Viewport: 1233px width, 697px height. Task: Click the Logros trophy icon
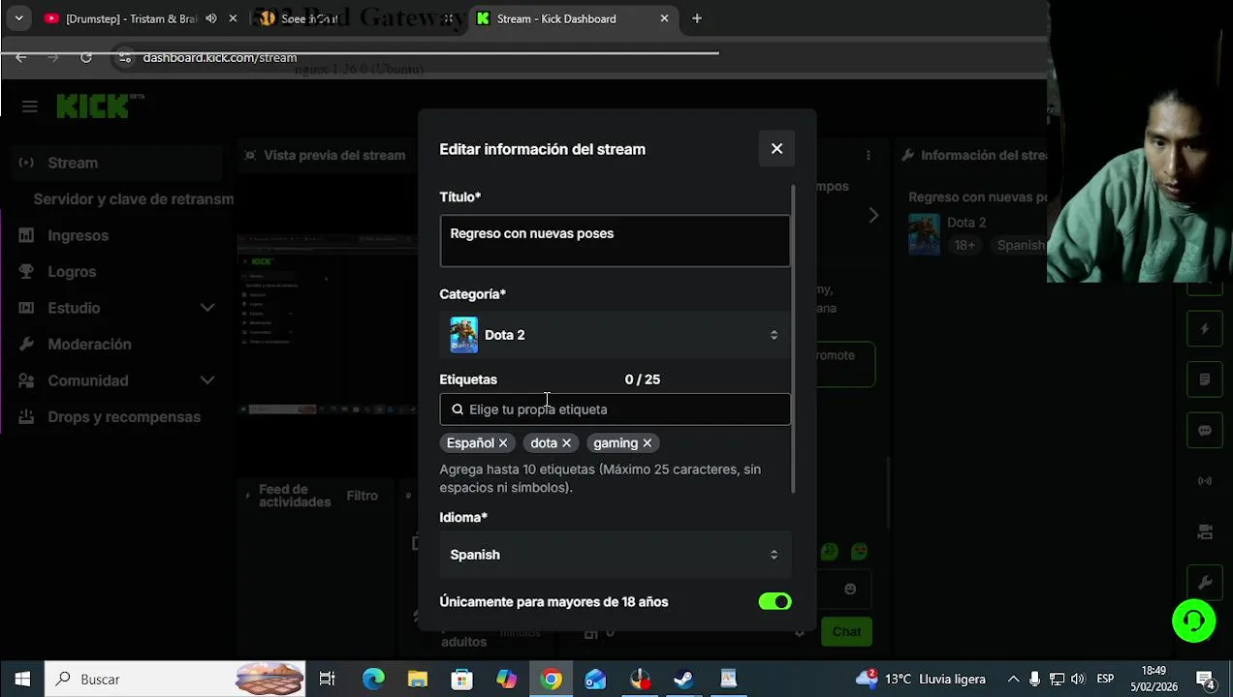(26, 272)
